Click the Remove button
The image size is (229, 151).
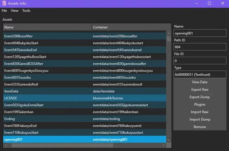[200, 127]
